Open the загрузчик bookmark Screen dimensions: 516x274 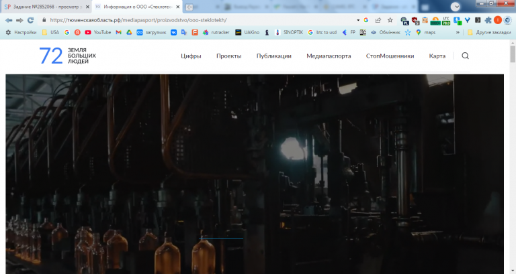[x=152, y=32]
